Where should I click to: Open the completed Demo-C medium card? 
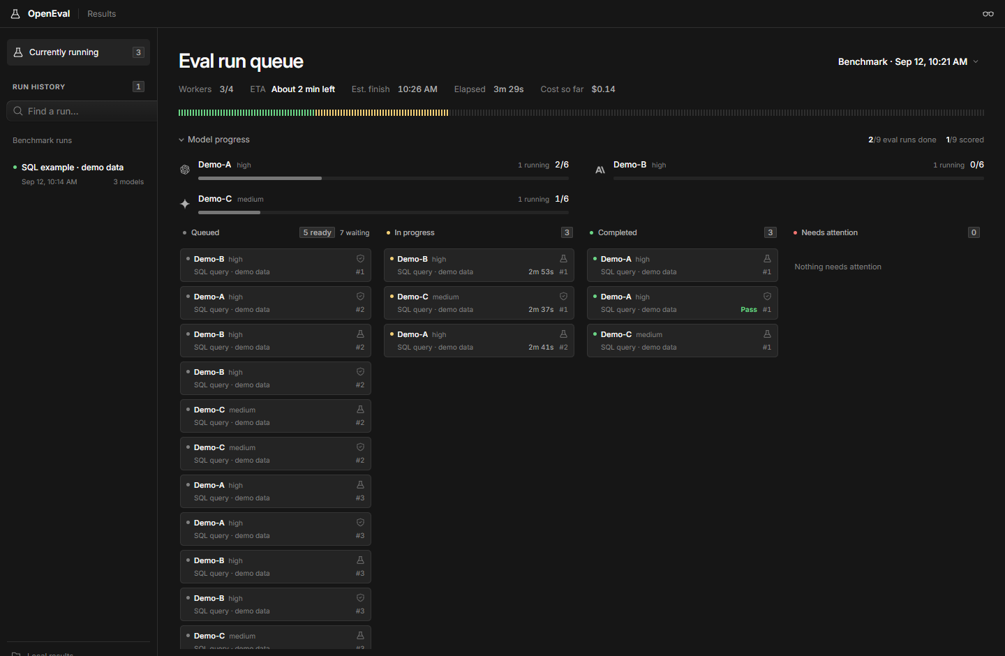(x=683, y=341)
